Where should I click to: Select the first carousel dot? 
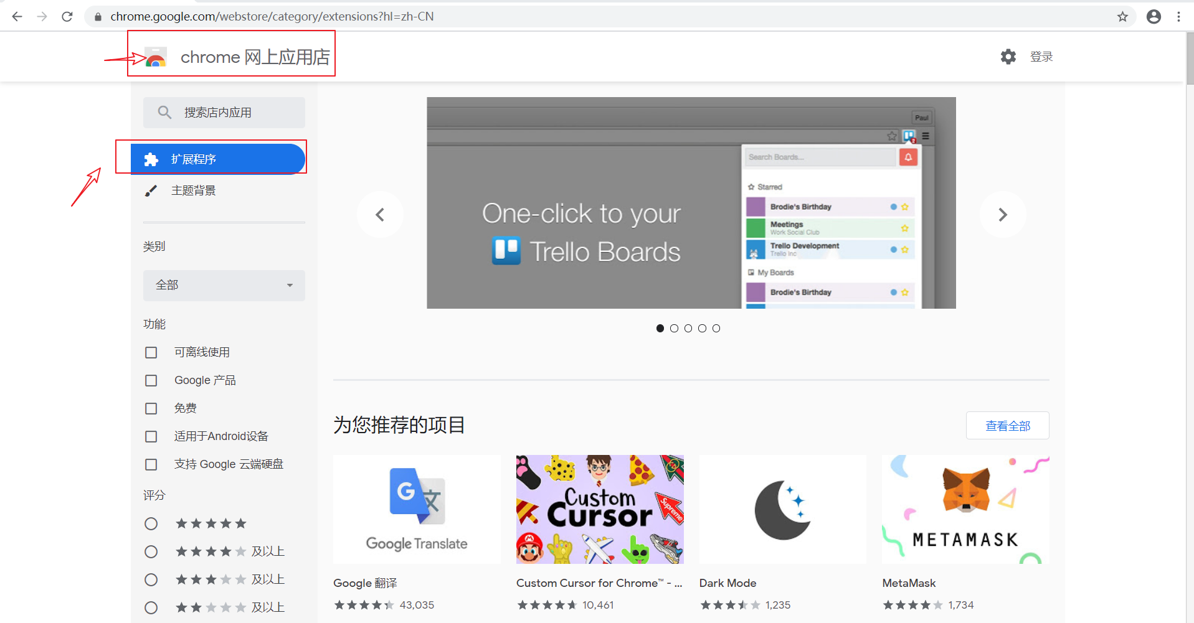pos(660,328)
